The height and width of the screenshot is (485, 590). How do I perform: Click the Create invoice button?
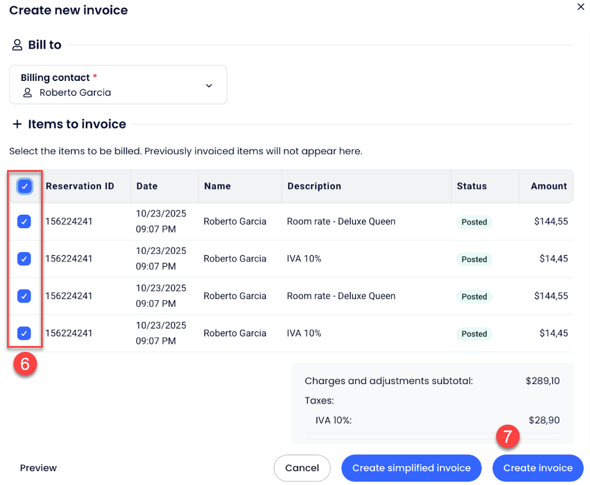pyautogui.click(x=538, y=468)
